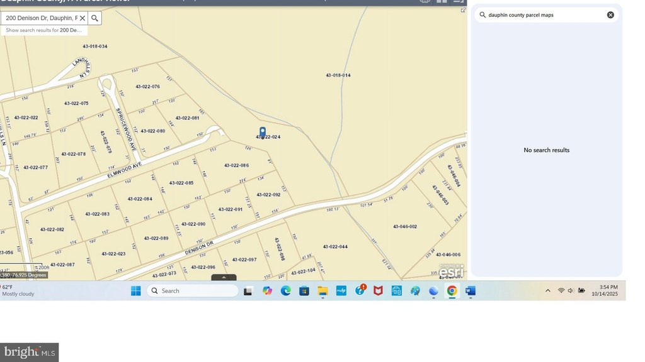Viewport: 645px width, 362px height.
Task: Click parcel label 43-046-006
Action: [x=448, y=255]
